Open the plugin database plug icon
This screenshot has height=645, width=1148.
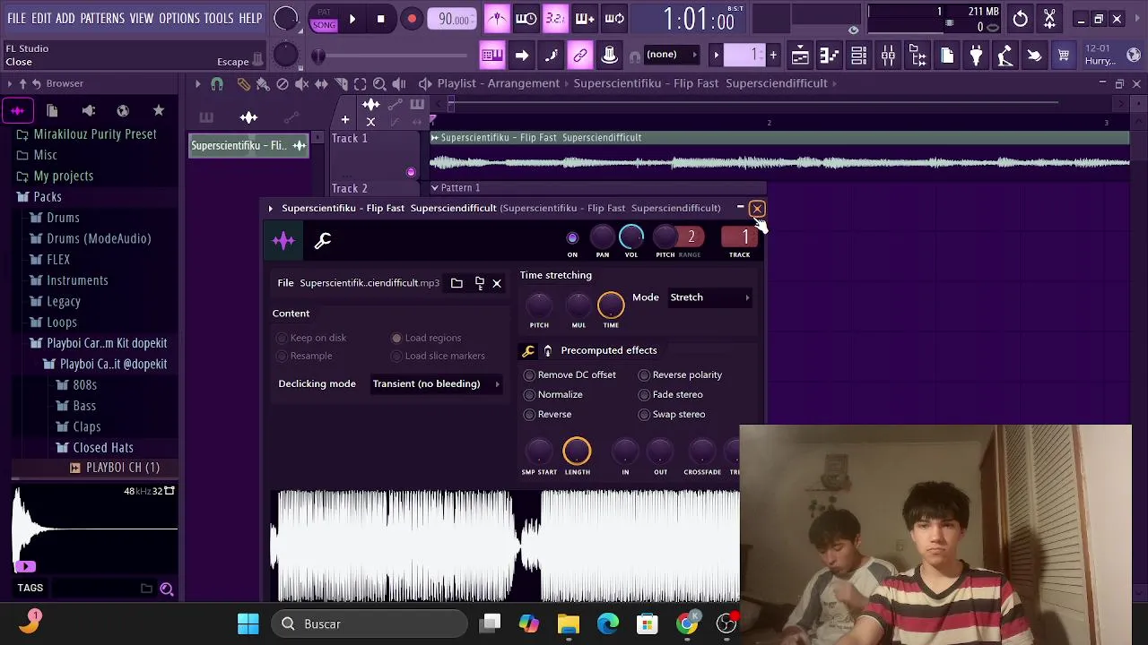coord(976,56)
